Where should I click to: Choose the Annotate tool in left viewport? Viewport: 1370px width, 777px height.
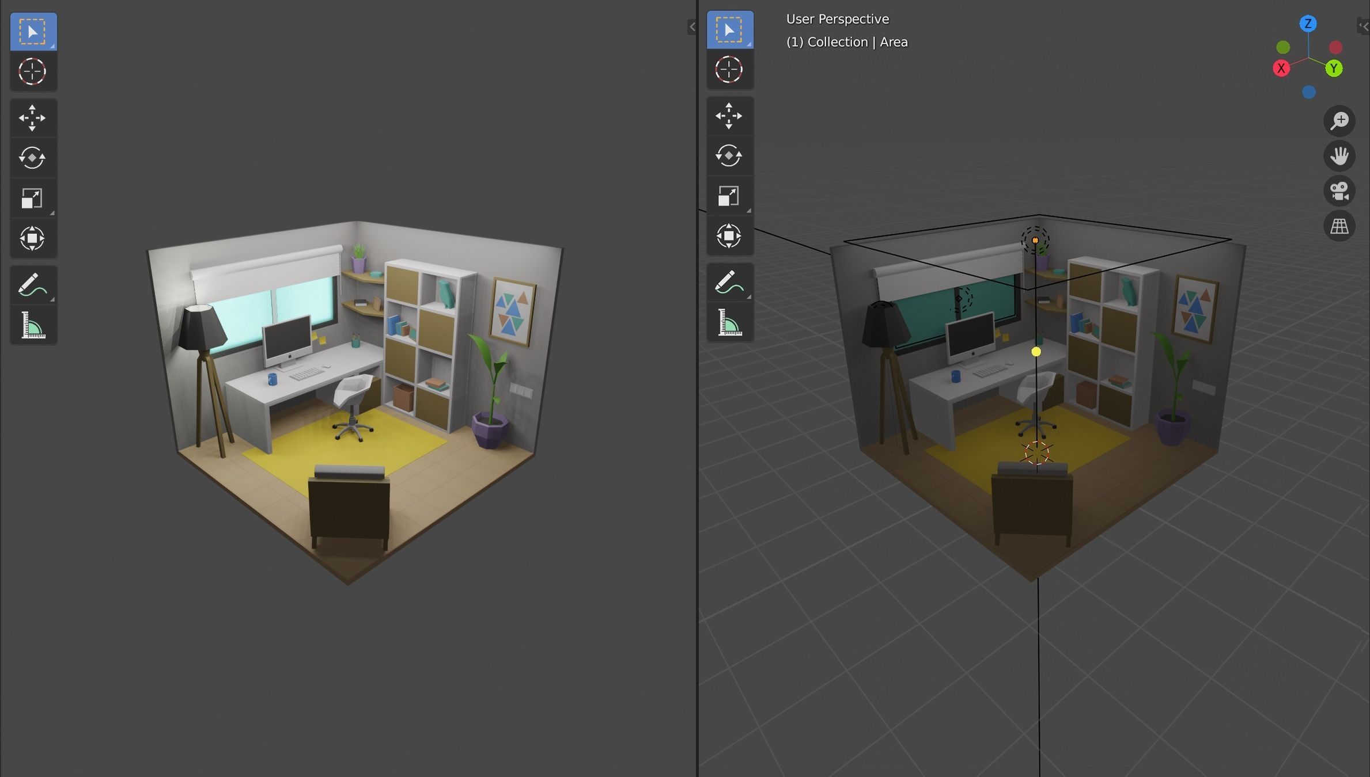(33, 285)
